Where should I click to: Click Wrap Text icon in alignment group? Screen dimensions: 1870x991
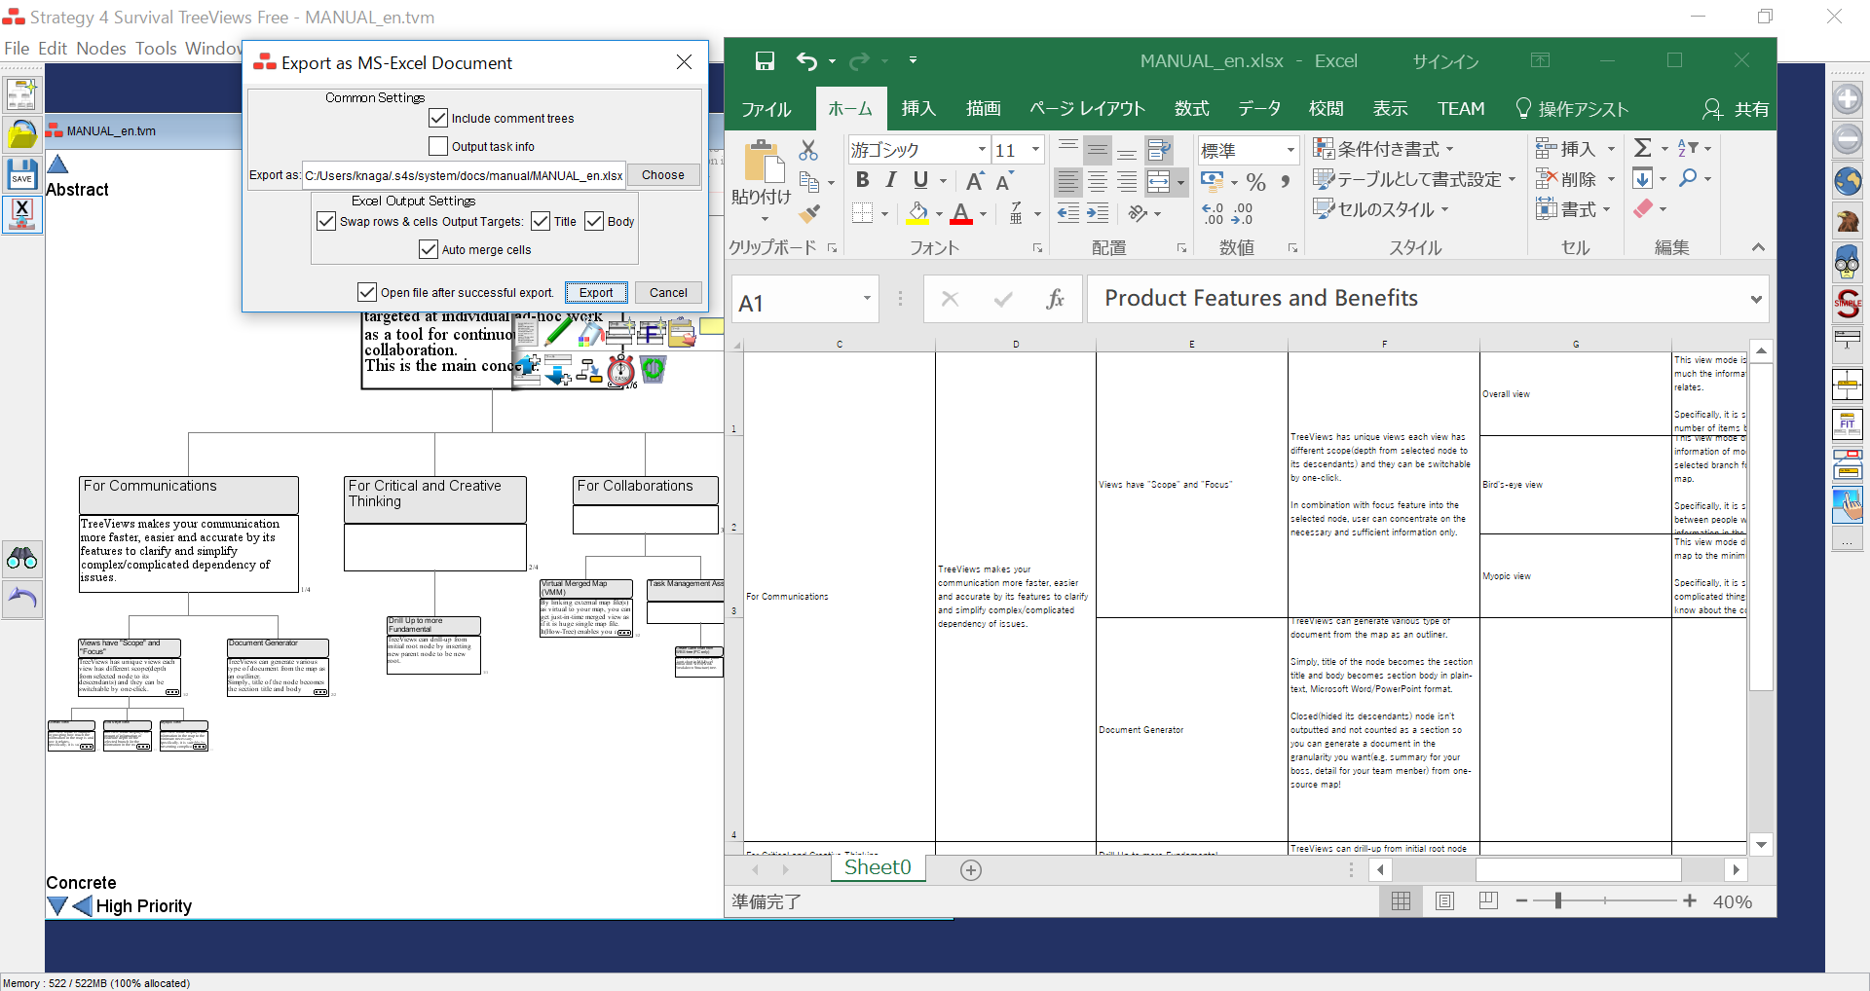coord(1159,150)
